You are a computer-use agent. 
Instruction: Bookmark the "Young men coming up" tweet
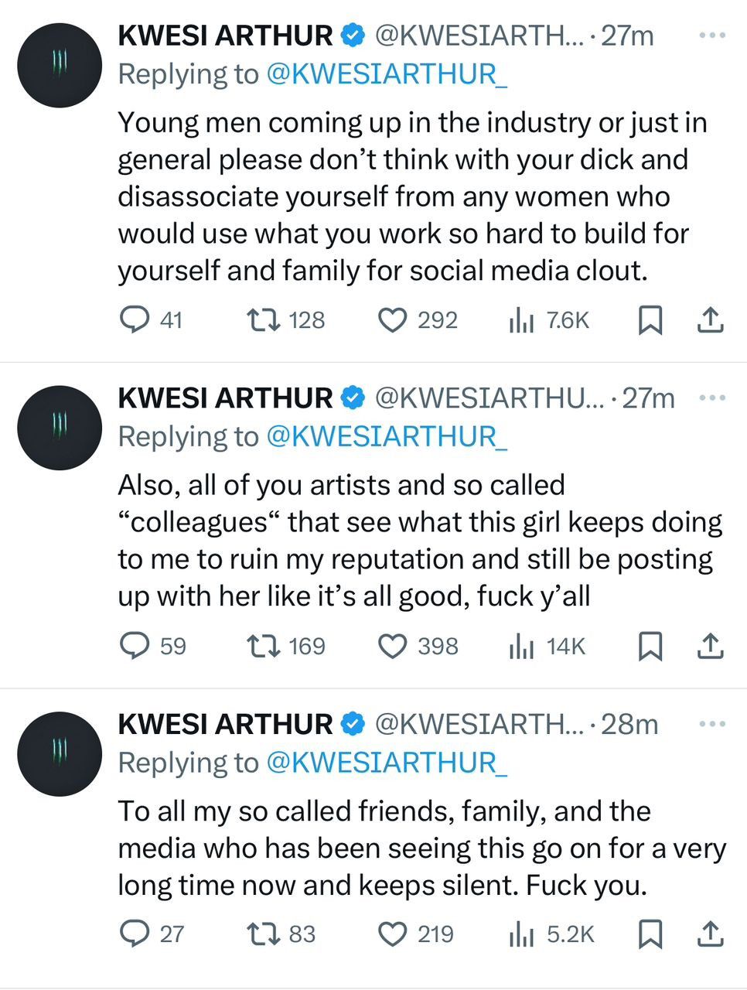coord(650,320)
